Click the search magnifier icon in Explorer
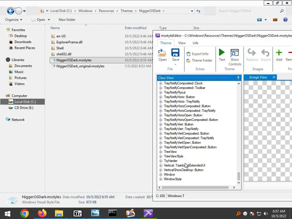292x219 pixels. 282,11
